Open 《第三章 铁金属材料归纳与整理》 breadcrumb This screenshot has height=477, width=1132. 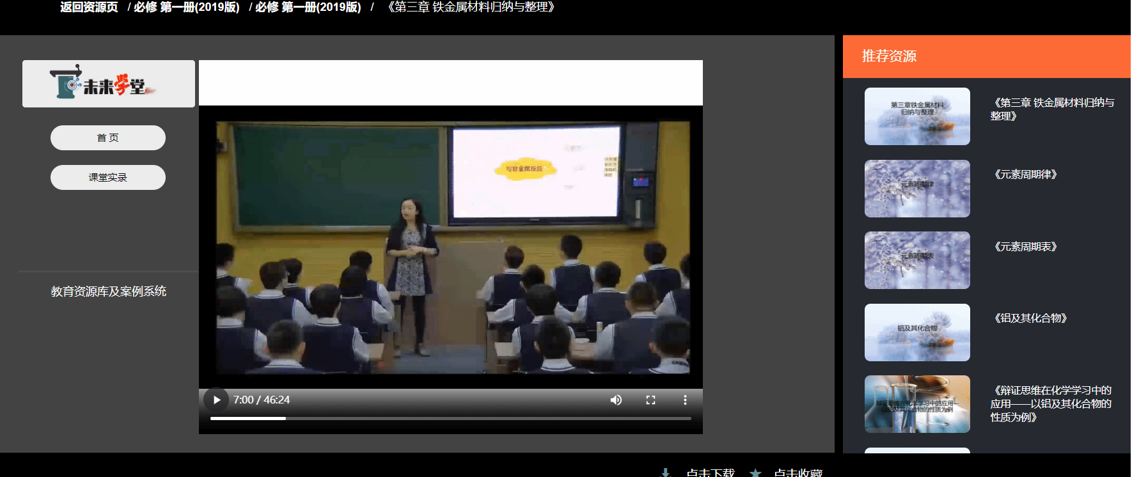coord(471,7)
